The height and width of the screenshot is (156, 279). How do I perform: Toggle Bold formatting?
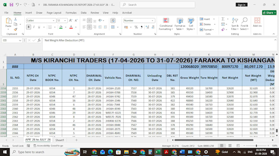click(28, 27)
